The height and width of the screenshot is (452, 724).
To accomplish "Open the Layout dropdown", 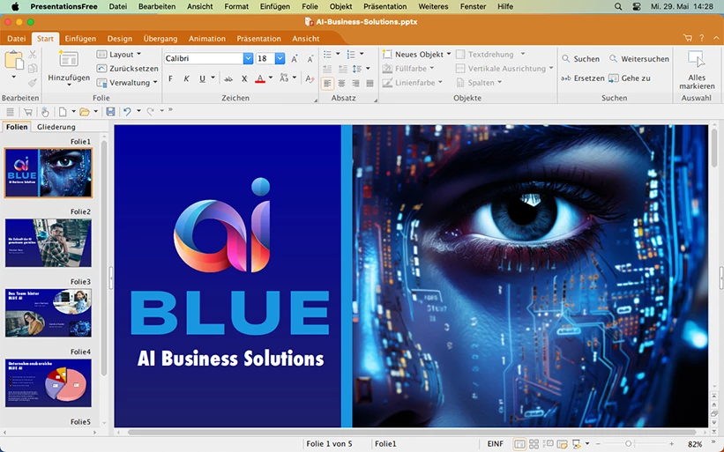I will (119, 55).
